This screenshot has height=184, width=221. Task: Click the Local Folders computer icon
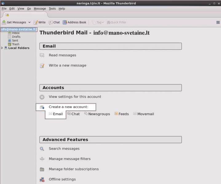pyautogui.click(x=6, y=48)
